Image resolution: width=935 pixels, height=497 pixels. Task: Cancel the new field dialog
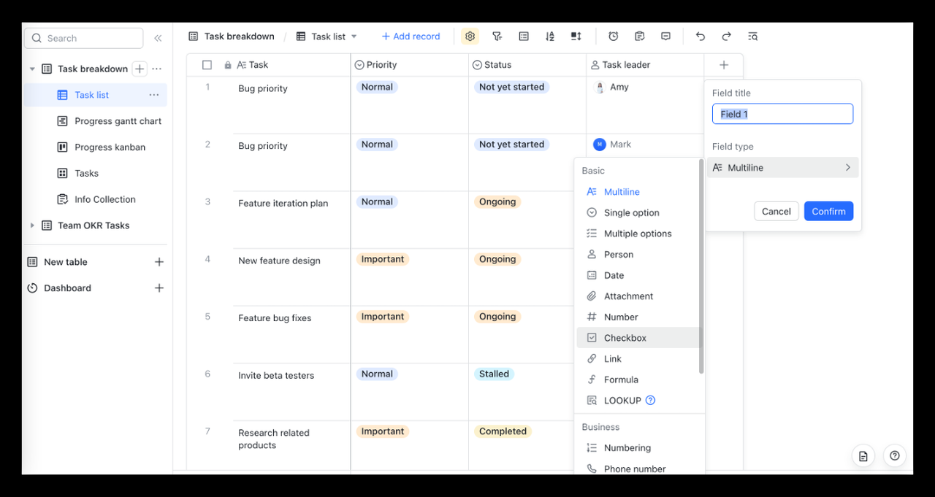pyautogui.click(x=776, y=212)
